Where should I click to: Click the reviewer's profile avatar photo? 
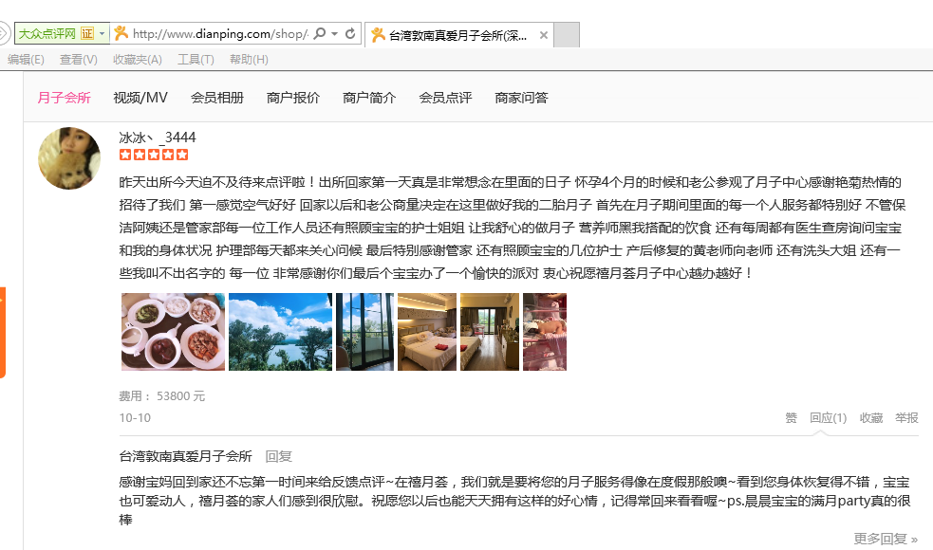click(x=69, y=158)
